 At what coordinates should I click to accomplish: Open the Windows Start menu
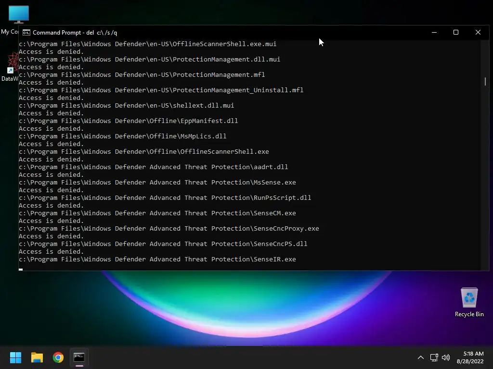click(x=15, y=357)
